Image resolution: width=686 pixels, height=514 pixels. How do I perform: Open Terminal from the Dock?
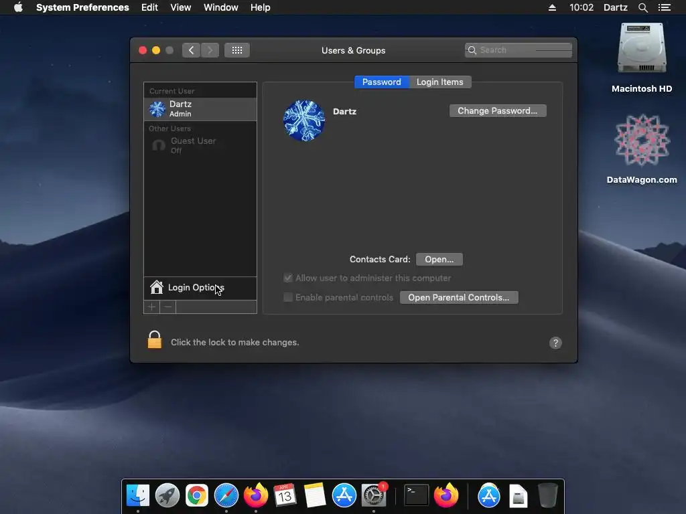click(415, 495)
